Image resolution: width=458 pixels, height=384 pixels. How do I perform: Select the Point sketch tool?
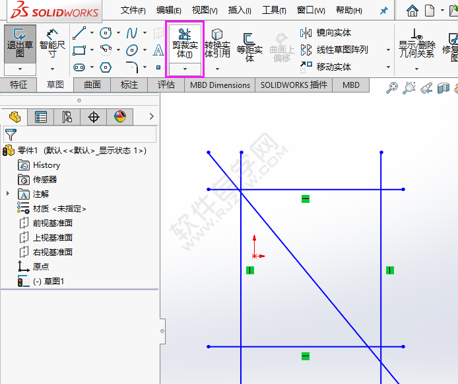coord(158,67)
